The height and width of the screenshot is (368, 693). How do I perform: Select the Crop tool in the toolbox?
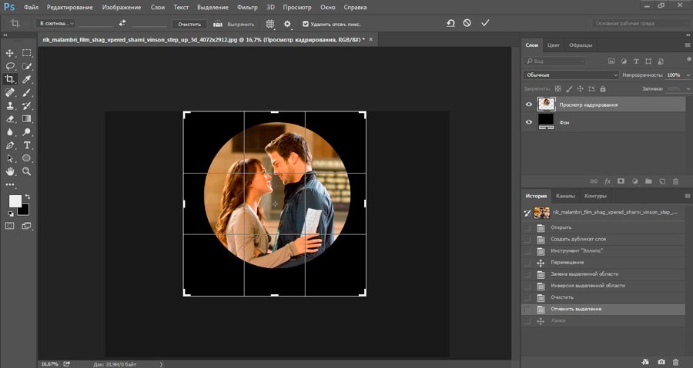[10, 79]
